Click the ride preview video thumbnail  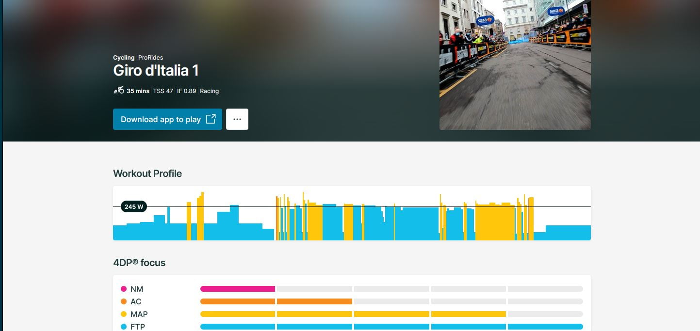click(x=515, y=65)
